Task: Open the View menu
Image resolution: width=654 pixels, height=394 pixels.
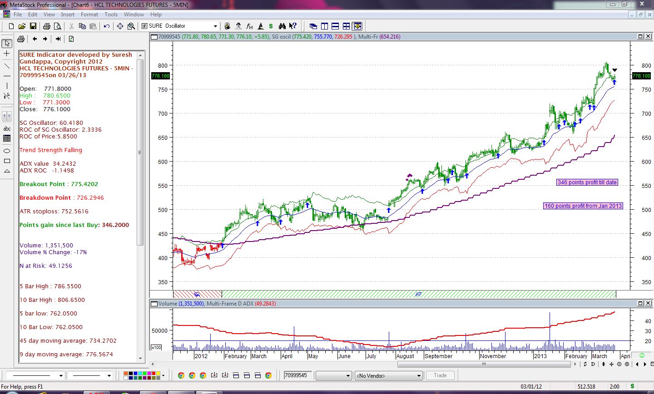Action: click(49, 15)
